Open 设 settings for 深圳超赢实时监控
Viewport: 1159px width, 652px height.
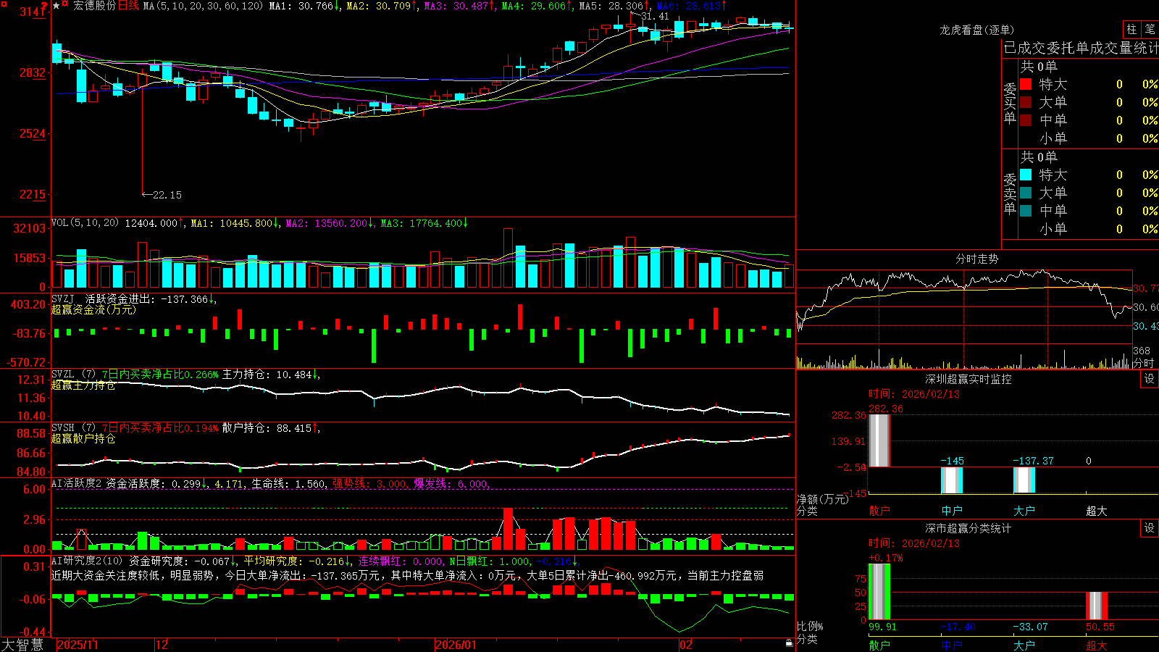click(x=1150, y=379)
